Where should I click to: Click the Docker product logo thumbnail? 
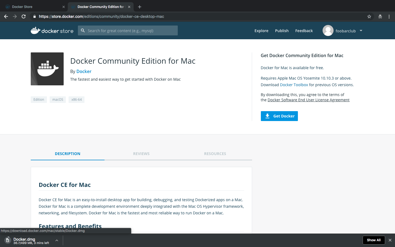[x=47, y=69]
